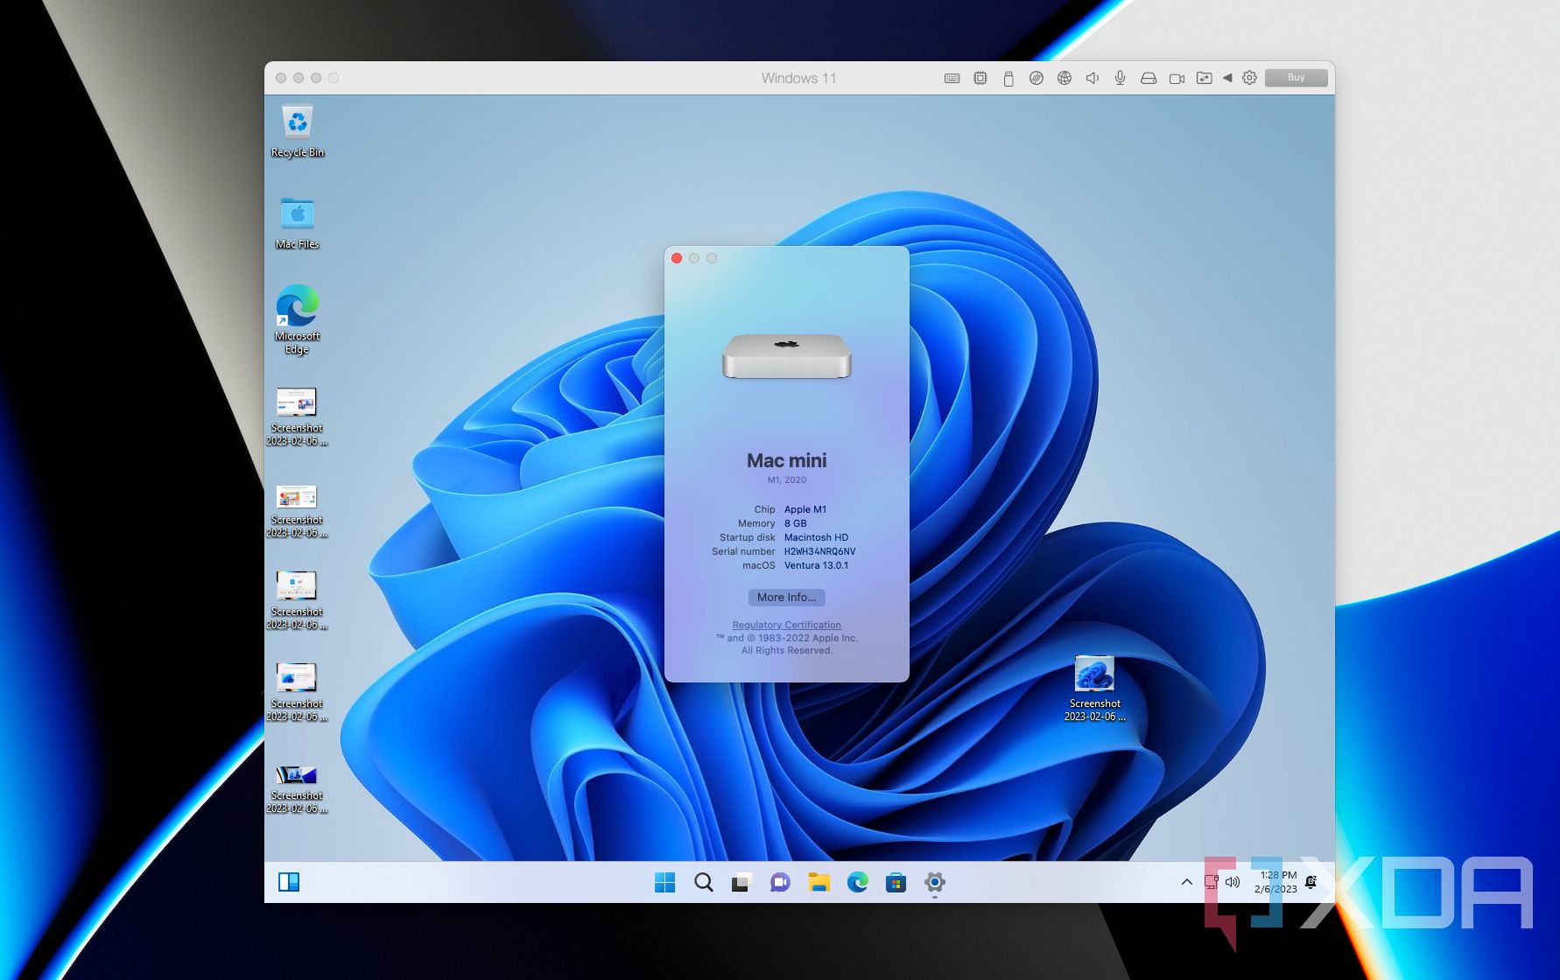Launch Microsoft Edge from the taskbar
This screenshot has width=1560, height=980.
click(856, 883)
